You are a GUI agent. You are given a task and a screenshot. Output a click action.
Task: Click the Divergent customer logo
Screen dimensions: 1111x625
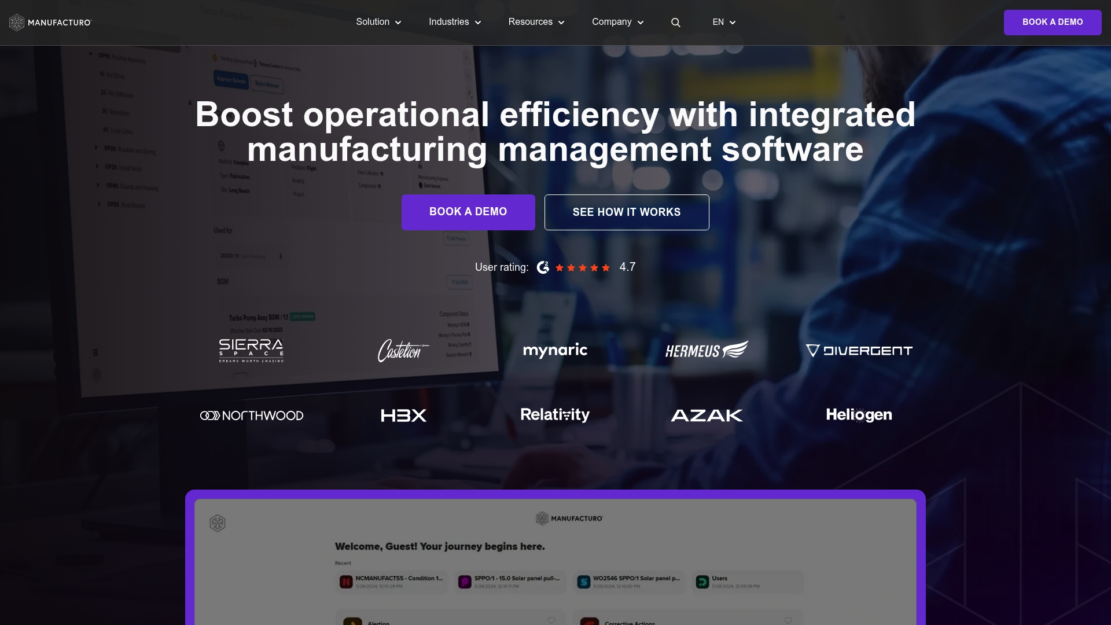(x=859, y=351)
